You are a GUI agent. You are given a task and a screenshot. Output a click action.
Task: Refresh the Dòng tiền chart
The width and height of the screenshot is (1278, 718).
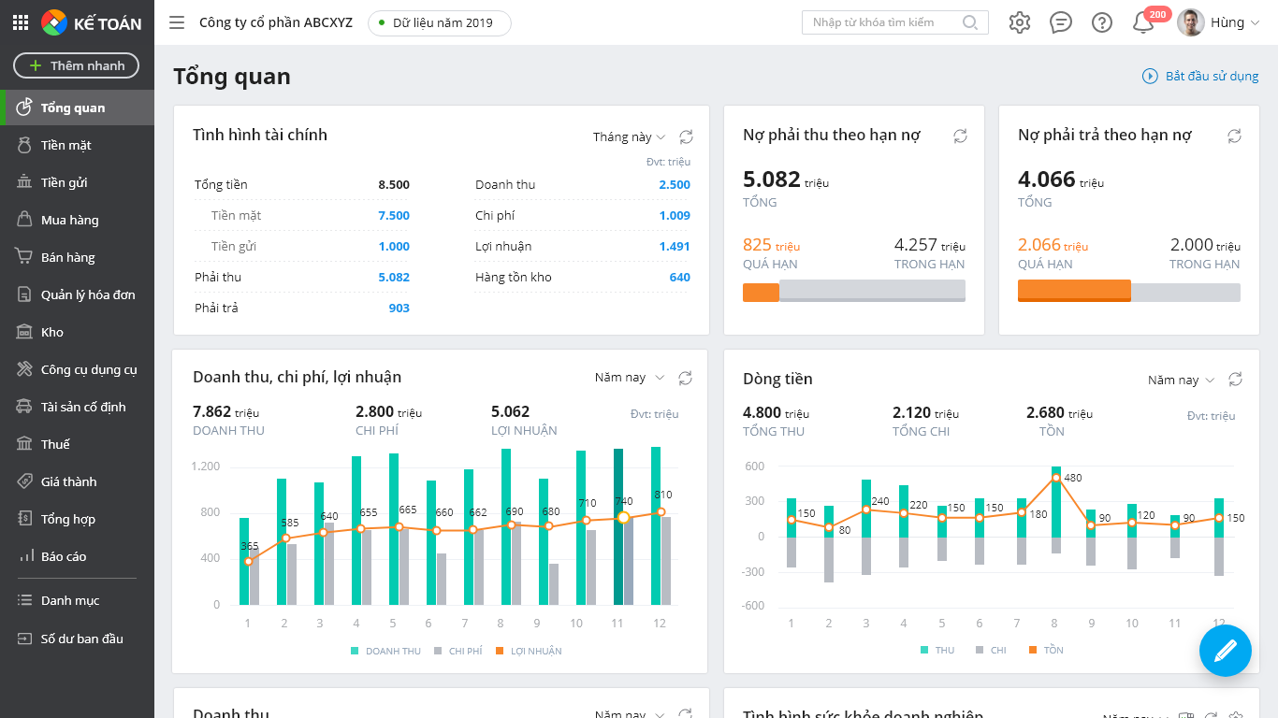pyautogui.click(x=1235, y=379)
